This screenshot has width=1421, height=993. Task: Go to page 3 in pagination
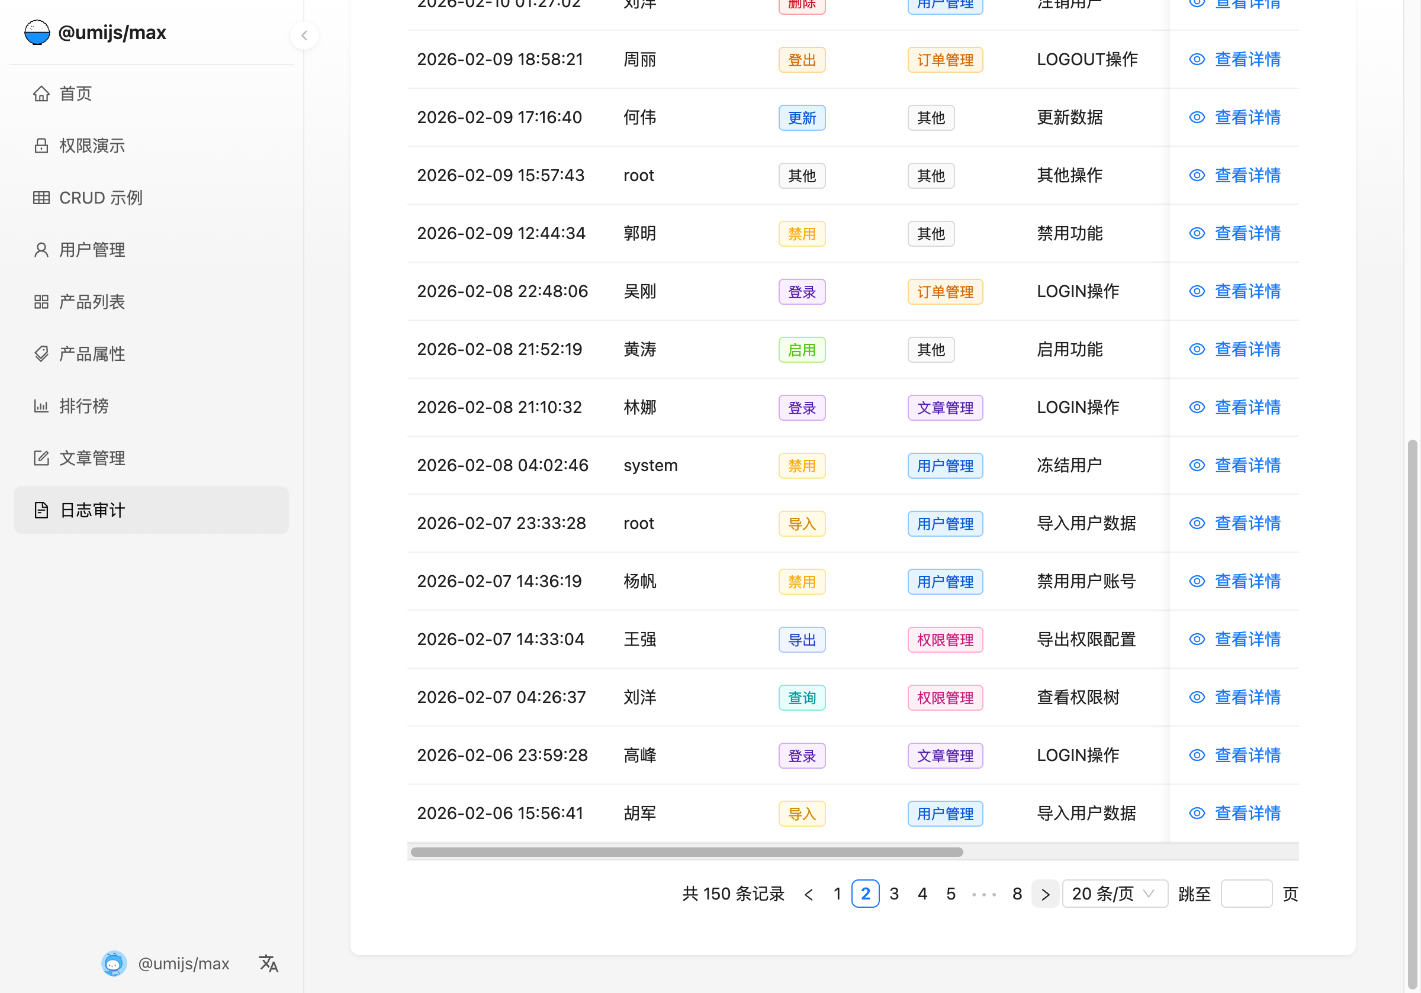click(893, 894)
